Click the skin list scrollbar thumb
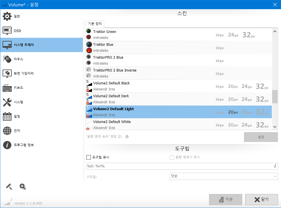Image resolution: width=281 pixels, height=208 pixels. [275, 97]
